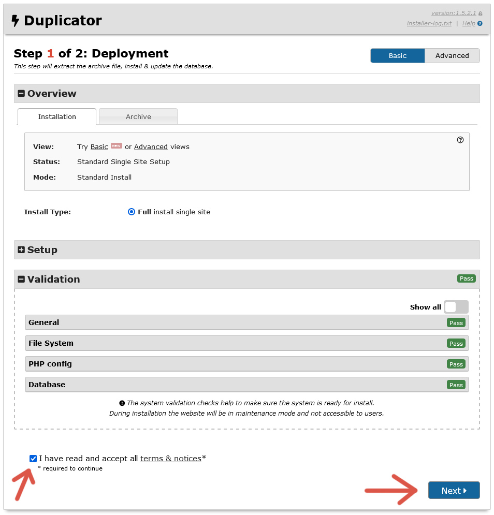The width and height of the screenshot is (494, 515).
Task: Toggle the Show all switch
Action: point(456,307)
